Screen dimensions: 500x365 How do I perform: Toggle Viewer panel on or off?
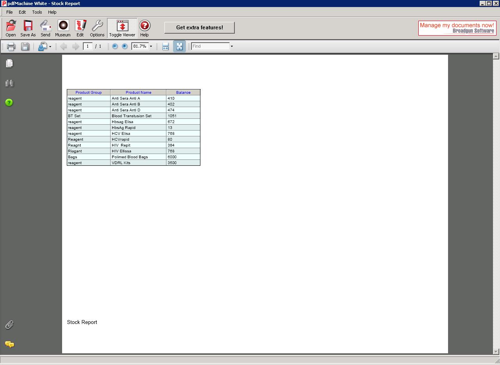coord(122,29)
